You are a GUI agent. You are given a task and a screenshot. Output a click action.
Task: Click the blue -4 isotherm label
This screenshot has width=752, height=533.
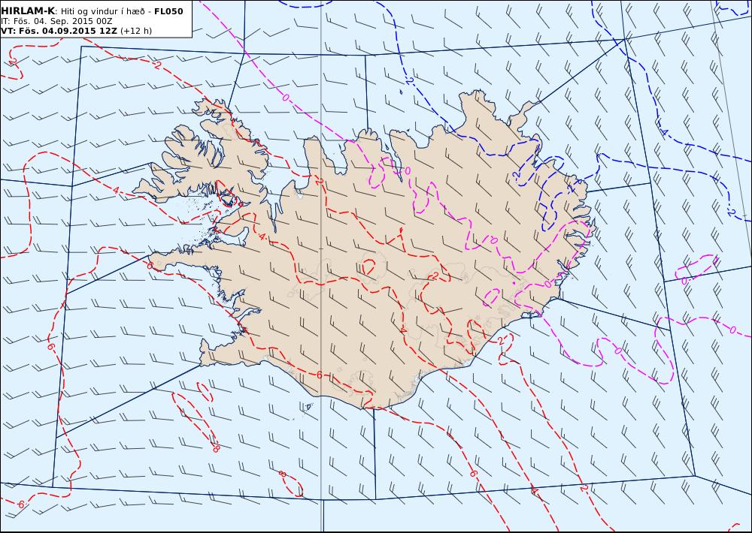point(663,131)
